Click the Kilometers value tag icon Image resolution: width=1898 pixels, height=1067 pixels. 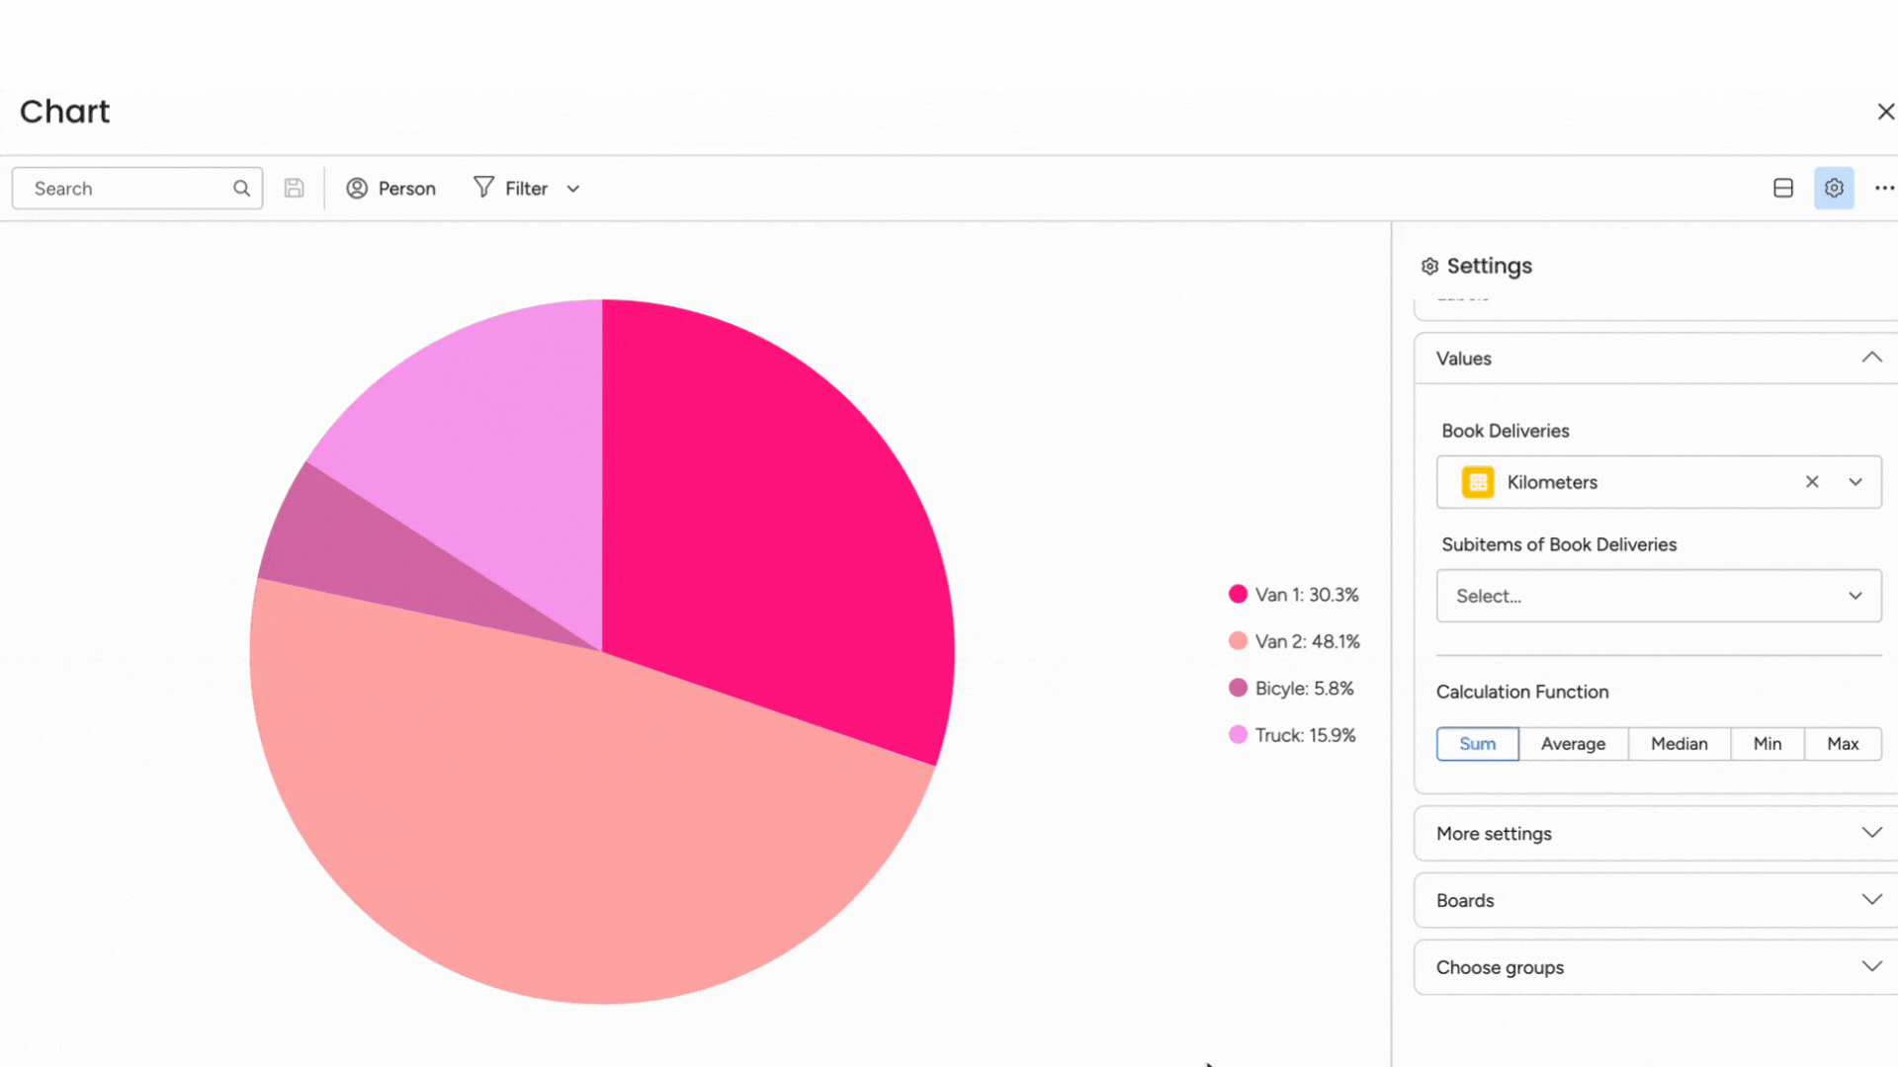click(1477, 482)
